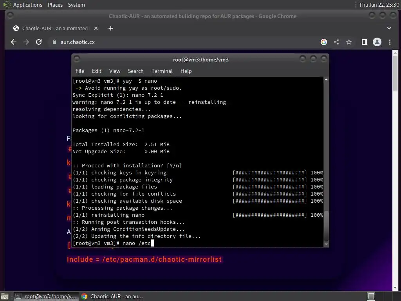The width and height of the screenshot is (401, 301).
Task: Open Chrome three-dot menu
Action: click(390, 42)
